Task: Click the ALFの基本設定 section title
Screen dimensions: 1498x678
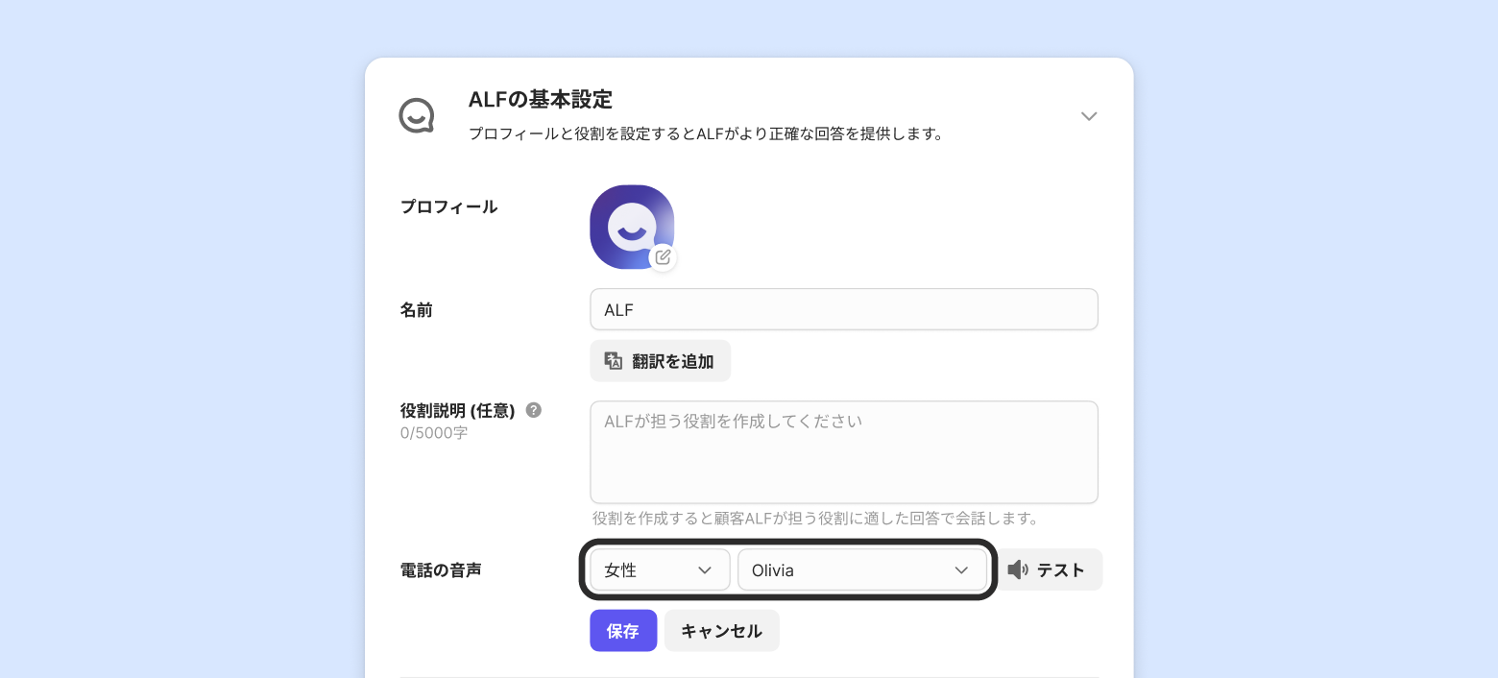Action: (540, 100)
